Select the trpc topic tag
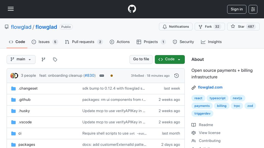This screenshot has height=148, width=264. click(x=237, y=106)
